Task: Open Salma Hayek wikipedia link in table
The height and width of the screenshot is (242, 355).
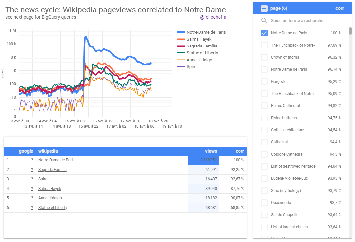Action: [50, 188]
